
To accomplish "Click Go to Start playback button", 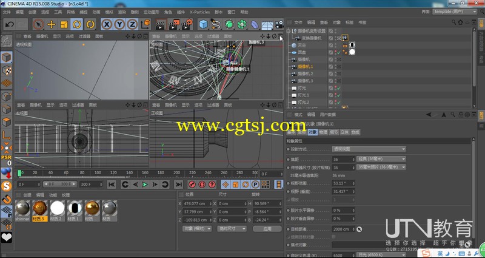I will tap(112, 185).
